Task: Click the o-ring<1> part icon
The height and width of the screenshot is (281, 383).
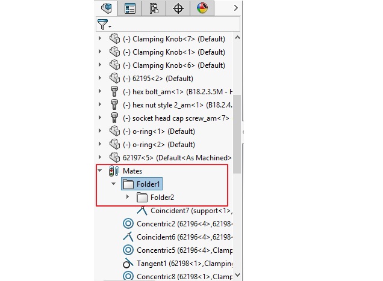Action: (114, 131)
